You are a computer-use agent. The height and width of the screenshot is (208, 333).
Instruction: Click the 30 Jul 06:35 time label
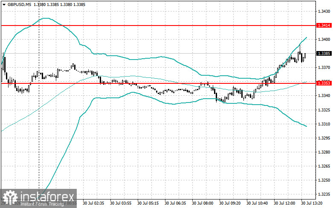pos(175,203)
